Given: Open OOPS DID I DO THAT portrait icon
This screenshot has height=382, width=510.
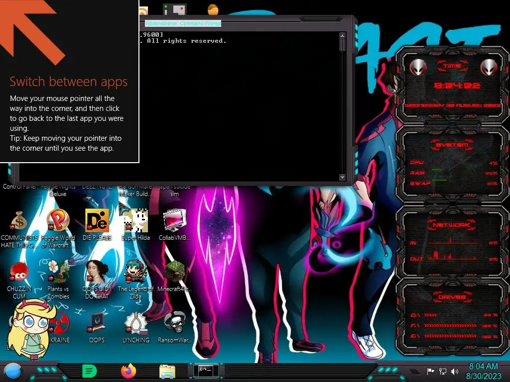Looking at the screenshot, I should 97,272.
